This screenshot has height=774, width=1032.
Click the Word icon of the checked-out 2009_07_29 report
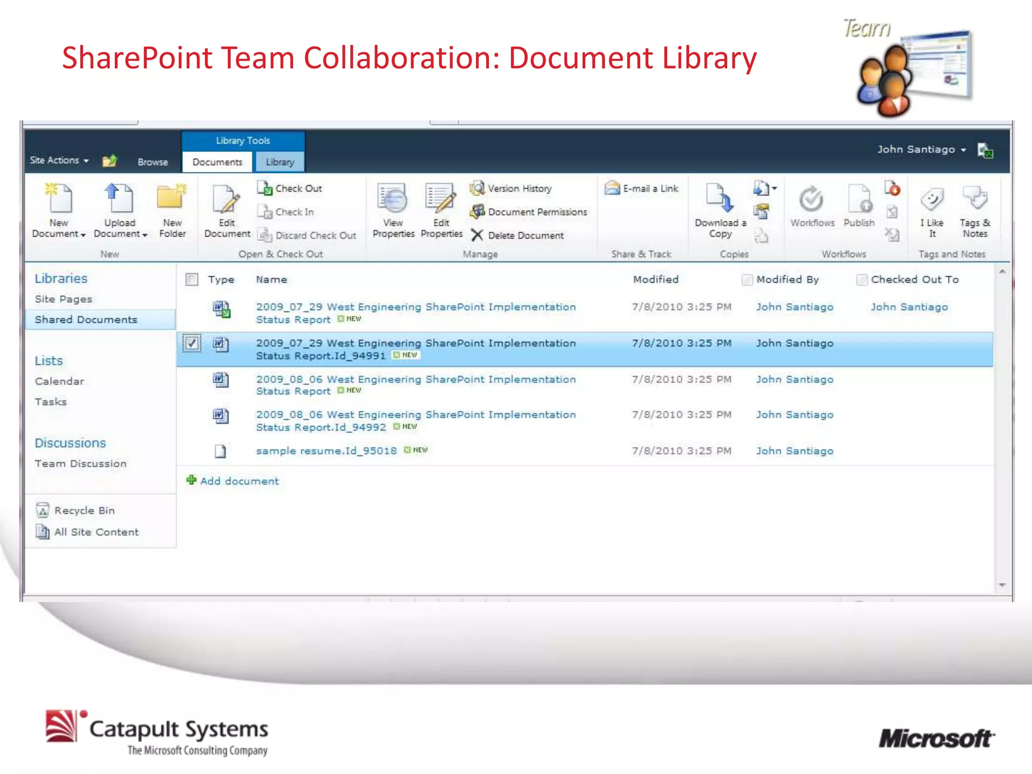pos(221,309)
